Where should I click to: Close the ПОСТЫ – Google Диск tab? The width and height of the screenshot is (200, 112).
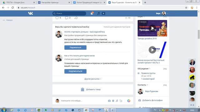pos(34,2)
